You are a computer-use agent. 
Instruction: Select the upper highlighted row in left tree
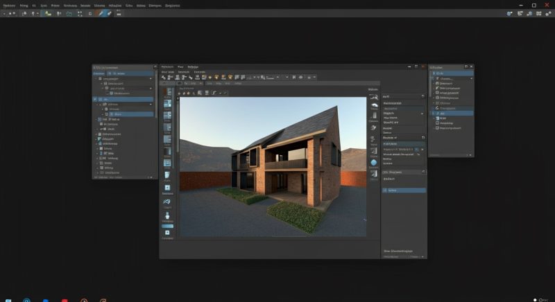123,99
